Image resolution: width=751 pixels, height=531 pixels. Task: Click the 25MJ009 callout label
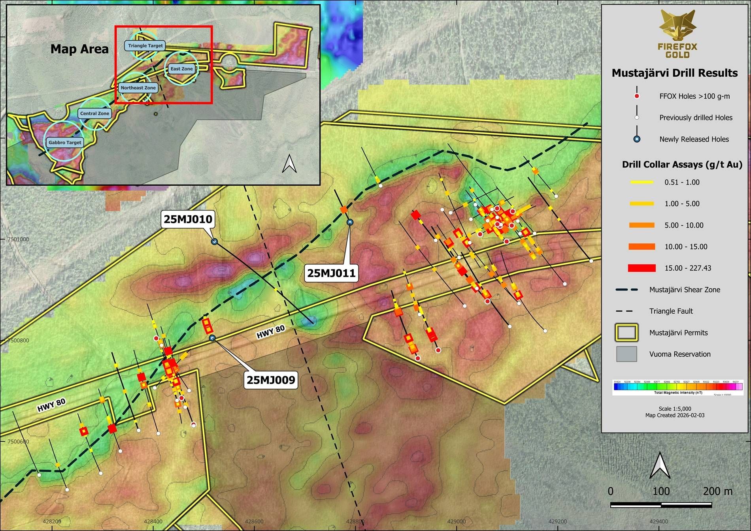tap(271, 380)
